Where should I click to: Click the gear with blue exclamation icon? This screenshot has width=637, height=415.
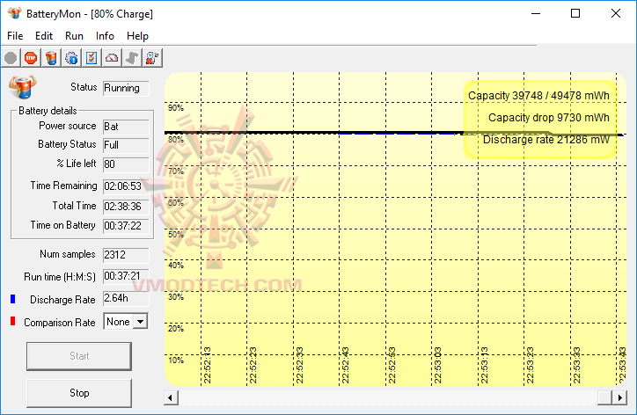point(71,58)
